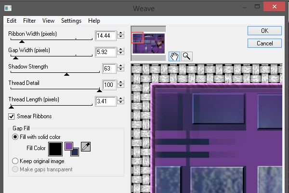This screenshot has height=193, width=289.
Task: Open the Settings menu
Action: point(71,21)
